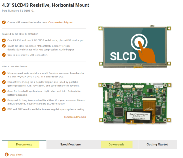Click 'ESD and EMC results available' text

click(24, 109)
